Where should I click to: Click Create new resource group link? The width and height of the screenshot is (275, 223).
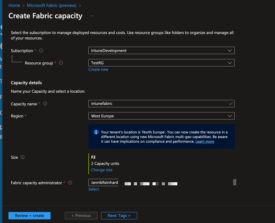point(98,69)
